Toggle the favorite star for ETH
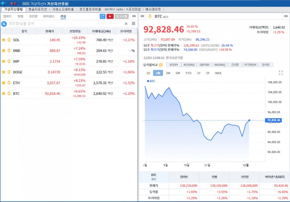This screenshot has width=290, height=202. point(4,83)
